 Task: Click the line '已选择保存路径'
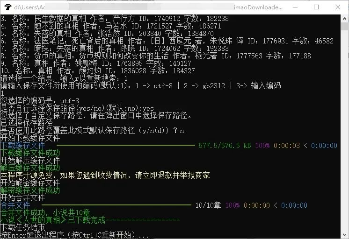[27, 123]
